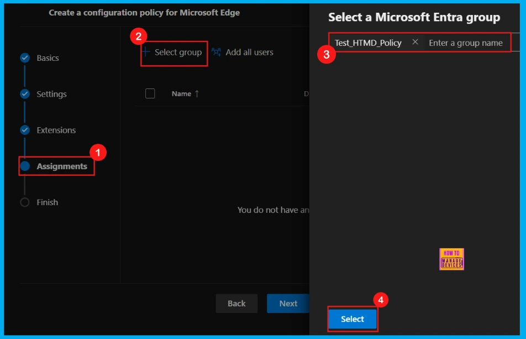The height and width of the screenshot is (339, 526).
Task: Remove Test_HTMD_Policy with the X icon
Action: coord(415,42)
